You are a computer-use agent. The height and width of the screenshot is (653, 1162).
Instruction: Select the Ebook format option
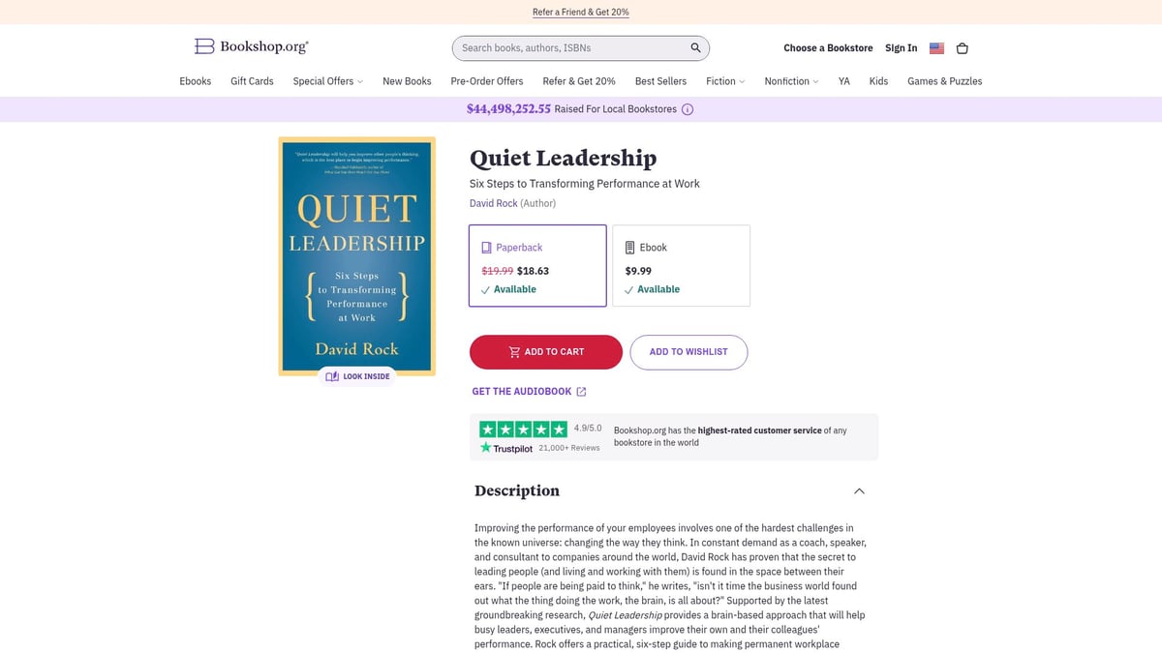(x=681, y=265)
